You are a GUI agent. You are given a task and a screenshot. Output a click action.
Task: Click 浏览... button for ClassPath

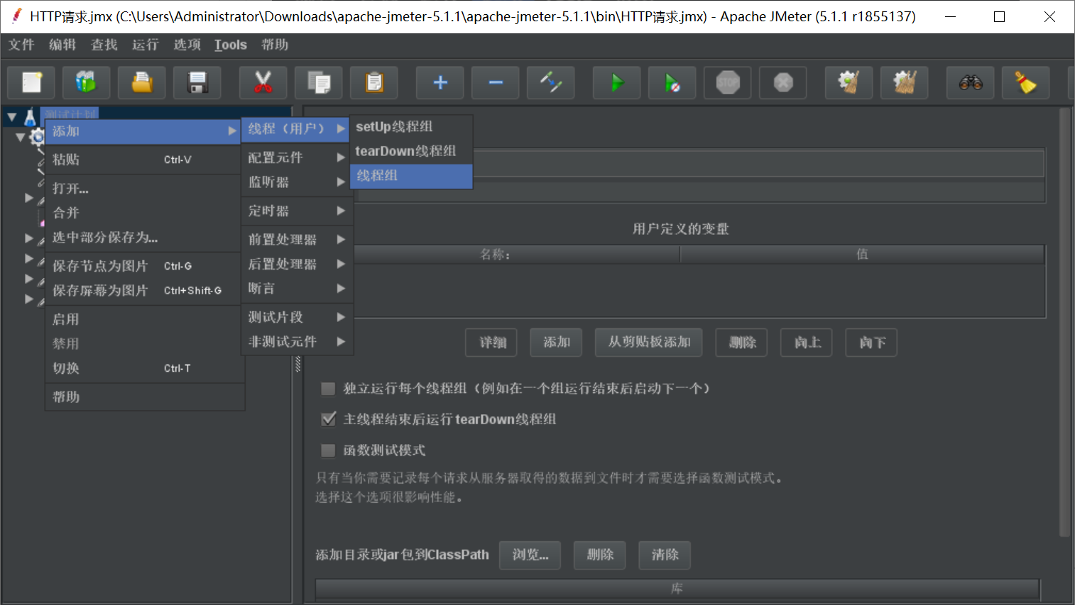(530, 555)
